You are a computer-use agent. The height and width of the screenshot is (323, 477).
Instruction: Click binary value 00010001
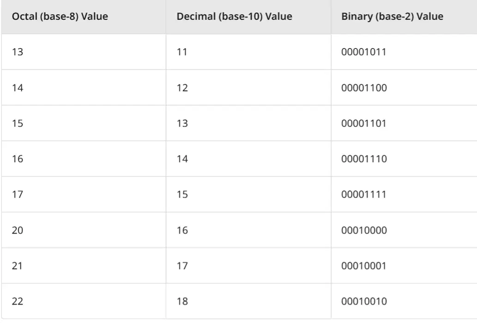363,266
